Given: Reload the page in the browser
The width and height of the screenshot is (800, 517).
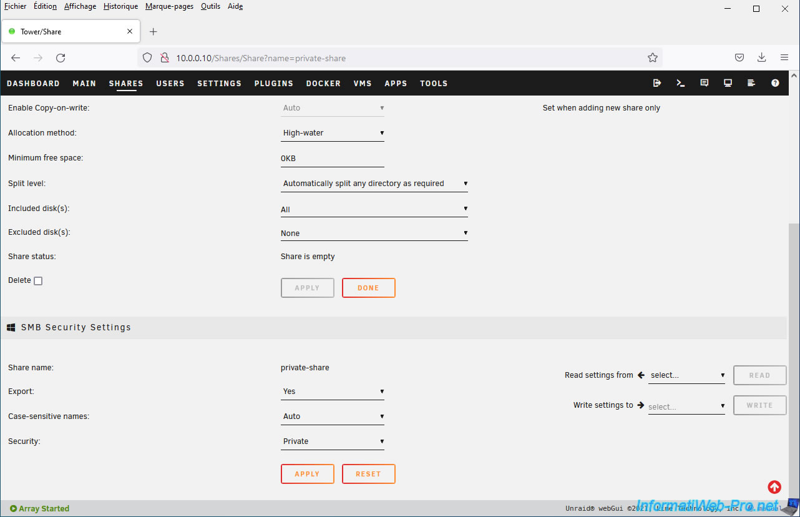Looking at the screenshot, I should coord(61,58).
